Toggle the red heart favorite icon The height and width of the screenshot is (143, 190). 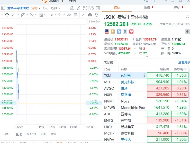131,32
